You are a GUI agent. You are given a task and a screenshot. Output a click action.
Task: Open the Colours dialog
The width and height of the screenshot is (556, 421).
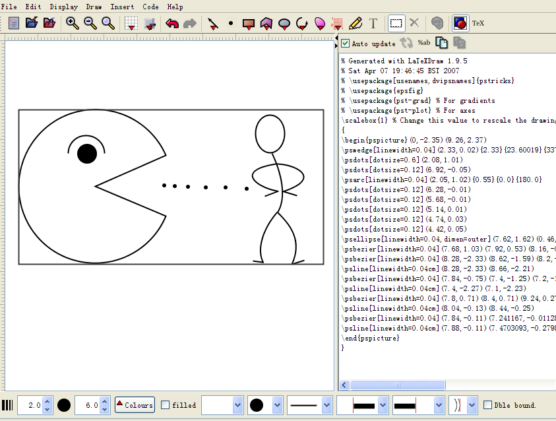click(134, 405)
